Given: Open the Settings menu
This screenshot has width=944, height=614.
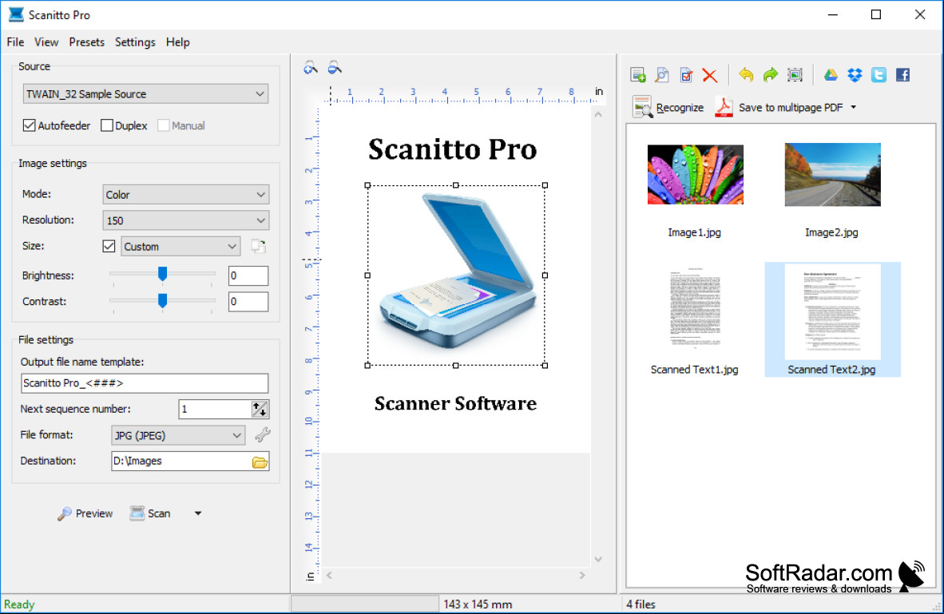Looking at the screenshot, I should pos(135,42).
